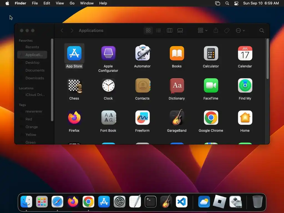This screenshot has width=284, height=213.
Task: Select the Font Book app icon
Action: click(108, 118)
